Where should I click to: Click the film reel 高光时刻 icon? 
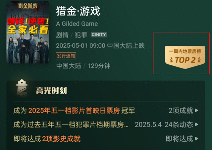click(x=22, y=88)
